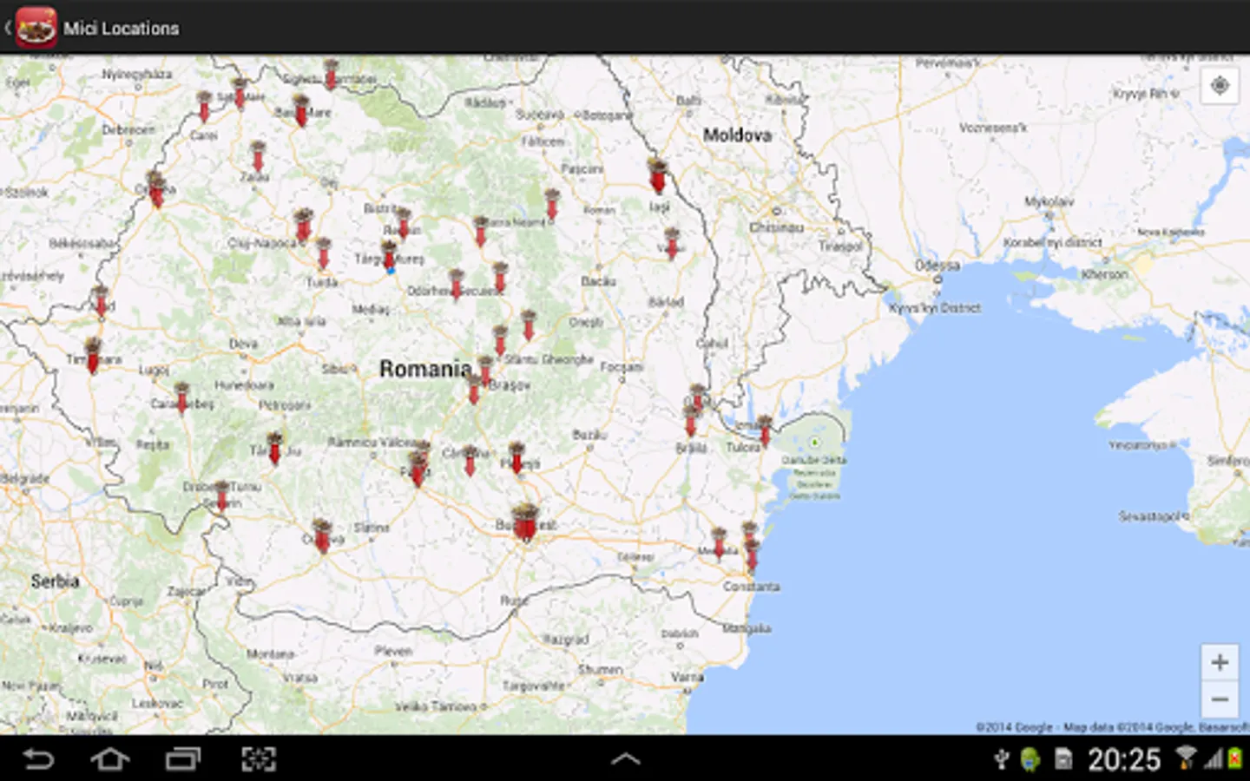Viewport: 1250px width, 781px height.
Task: Center map on my location
Action: (x=1220, y=85)
